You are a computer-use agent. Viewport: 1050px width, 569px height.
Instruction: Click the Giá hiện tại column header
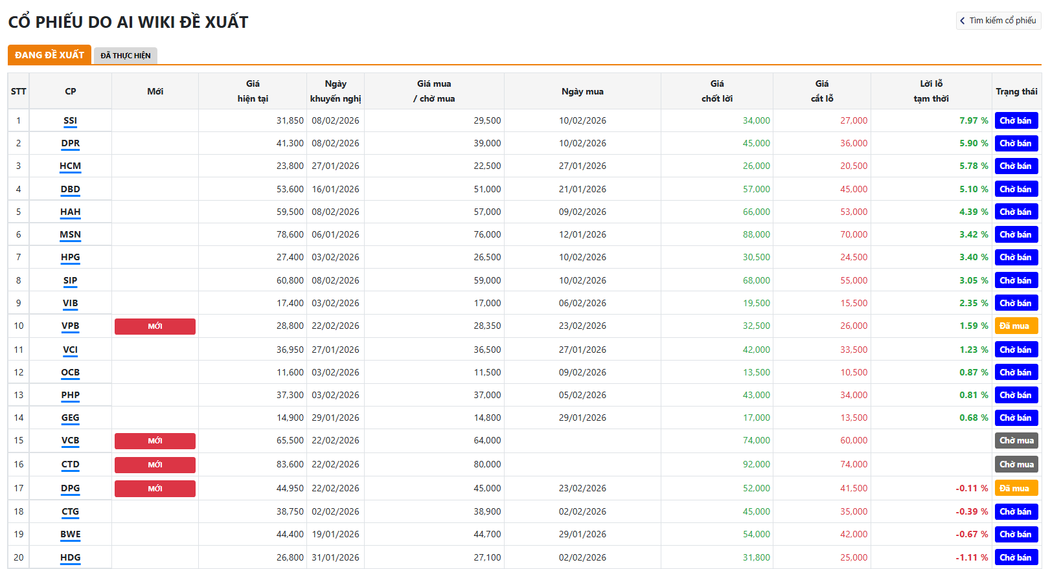coord(253,91)
